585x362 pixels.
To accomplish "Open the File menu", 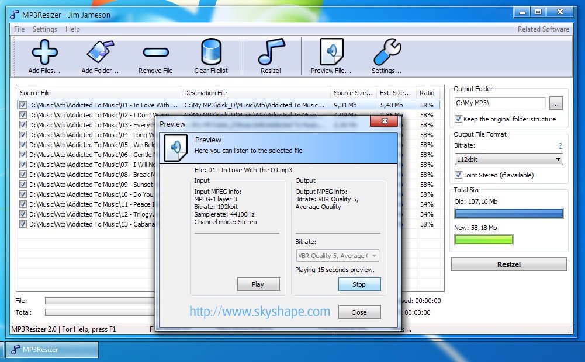I will tap(19, 29).
